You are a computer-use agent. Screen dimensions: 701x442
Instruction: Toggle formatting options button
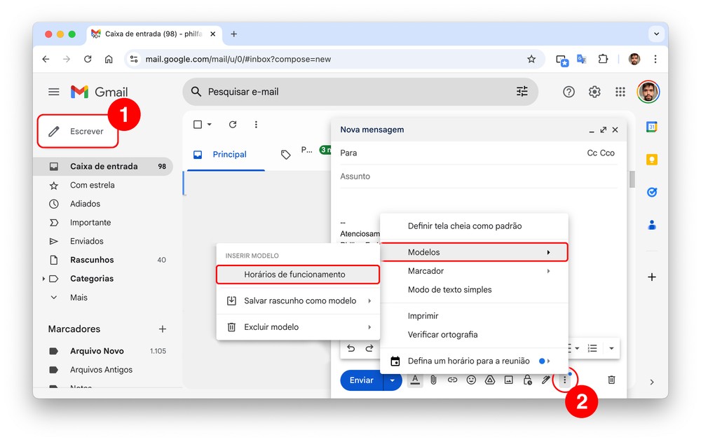415,380
